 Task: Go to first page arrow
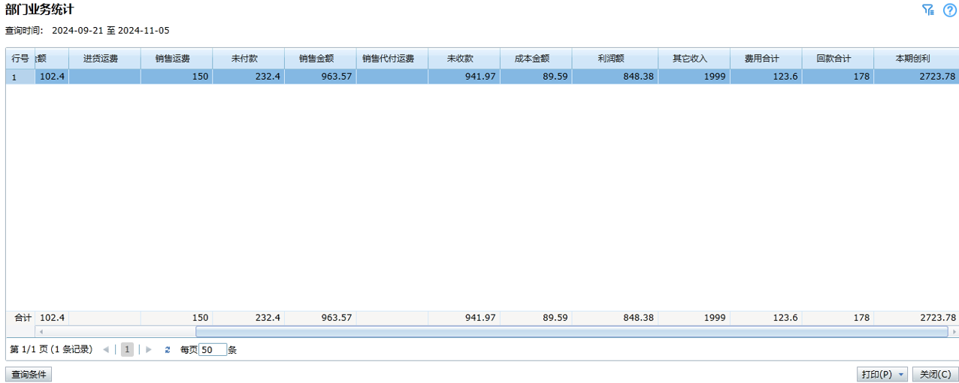click(105, 350)
